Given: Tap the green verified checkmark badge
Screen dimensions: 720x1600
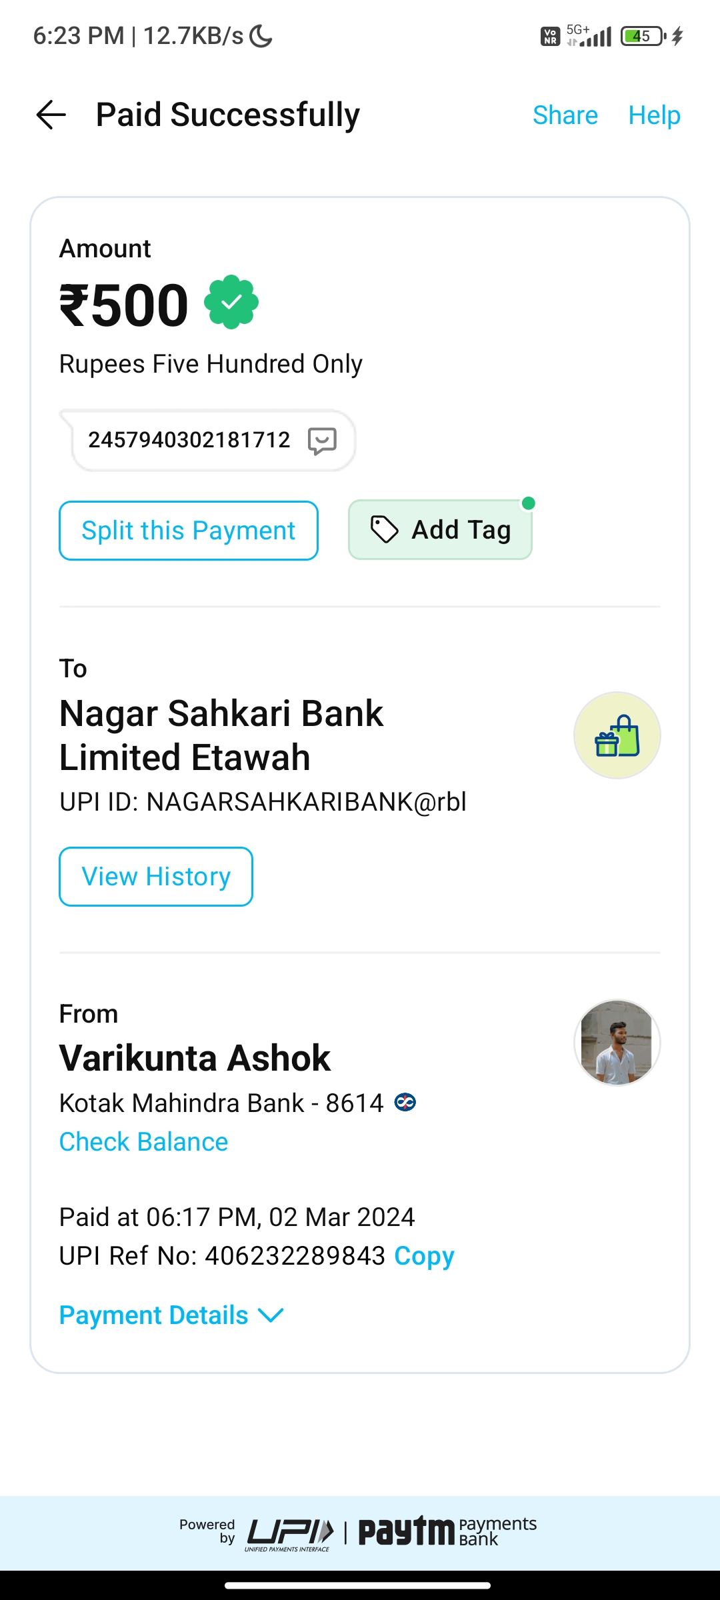Looking at the screenshot, I should click(x=231, y=302).
